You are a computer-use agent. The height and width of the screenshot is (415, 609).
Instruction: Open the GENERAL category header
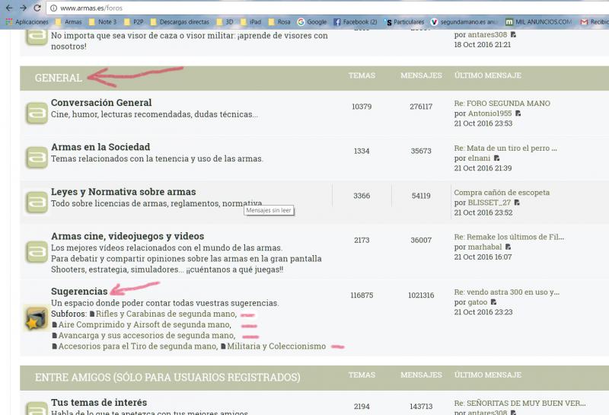[59, 78]
